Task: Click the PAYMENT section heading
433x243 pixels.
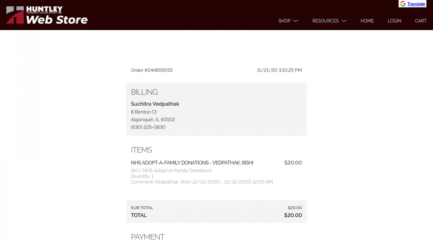Action: point(147,237)
